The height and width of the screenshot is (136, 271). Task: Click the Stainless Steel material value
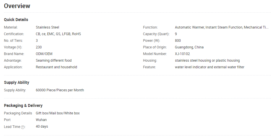point(47,27)
